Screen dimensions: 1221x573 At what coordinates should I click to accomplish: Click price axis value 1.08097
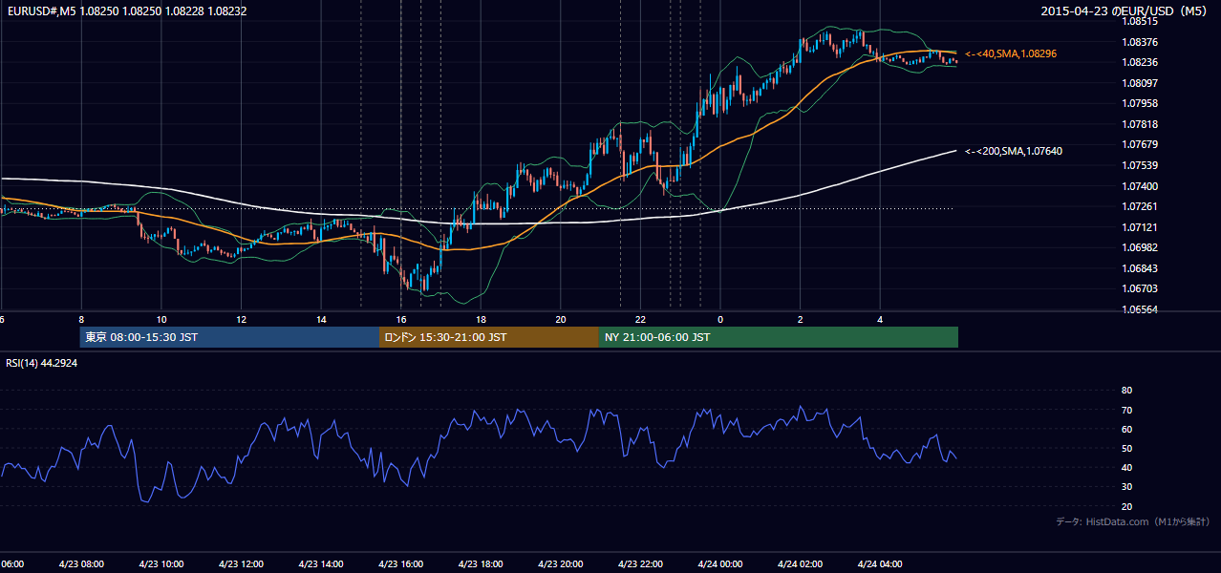click(1139, 83)
